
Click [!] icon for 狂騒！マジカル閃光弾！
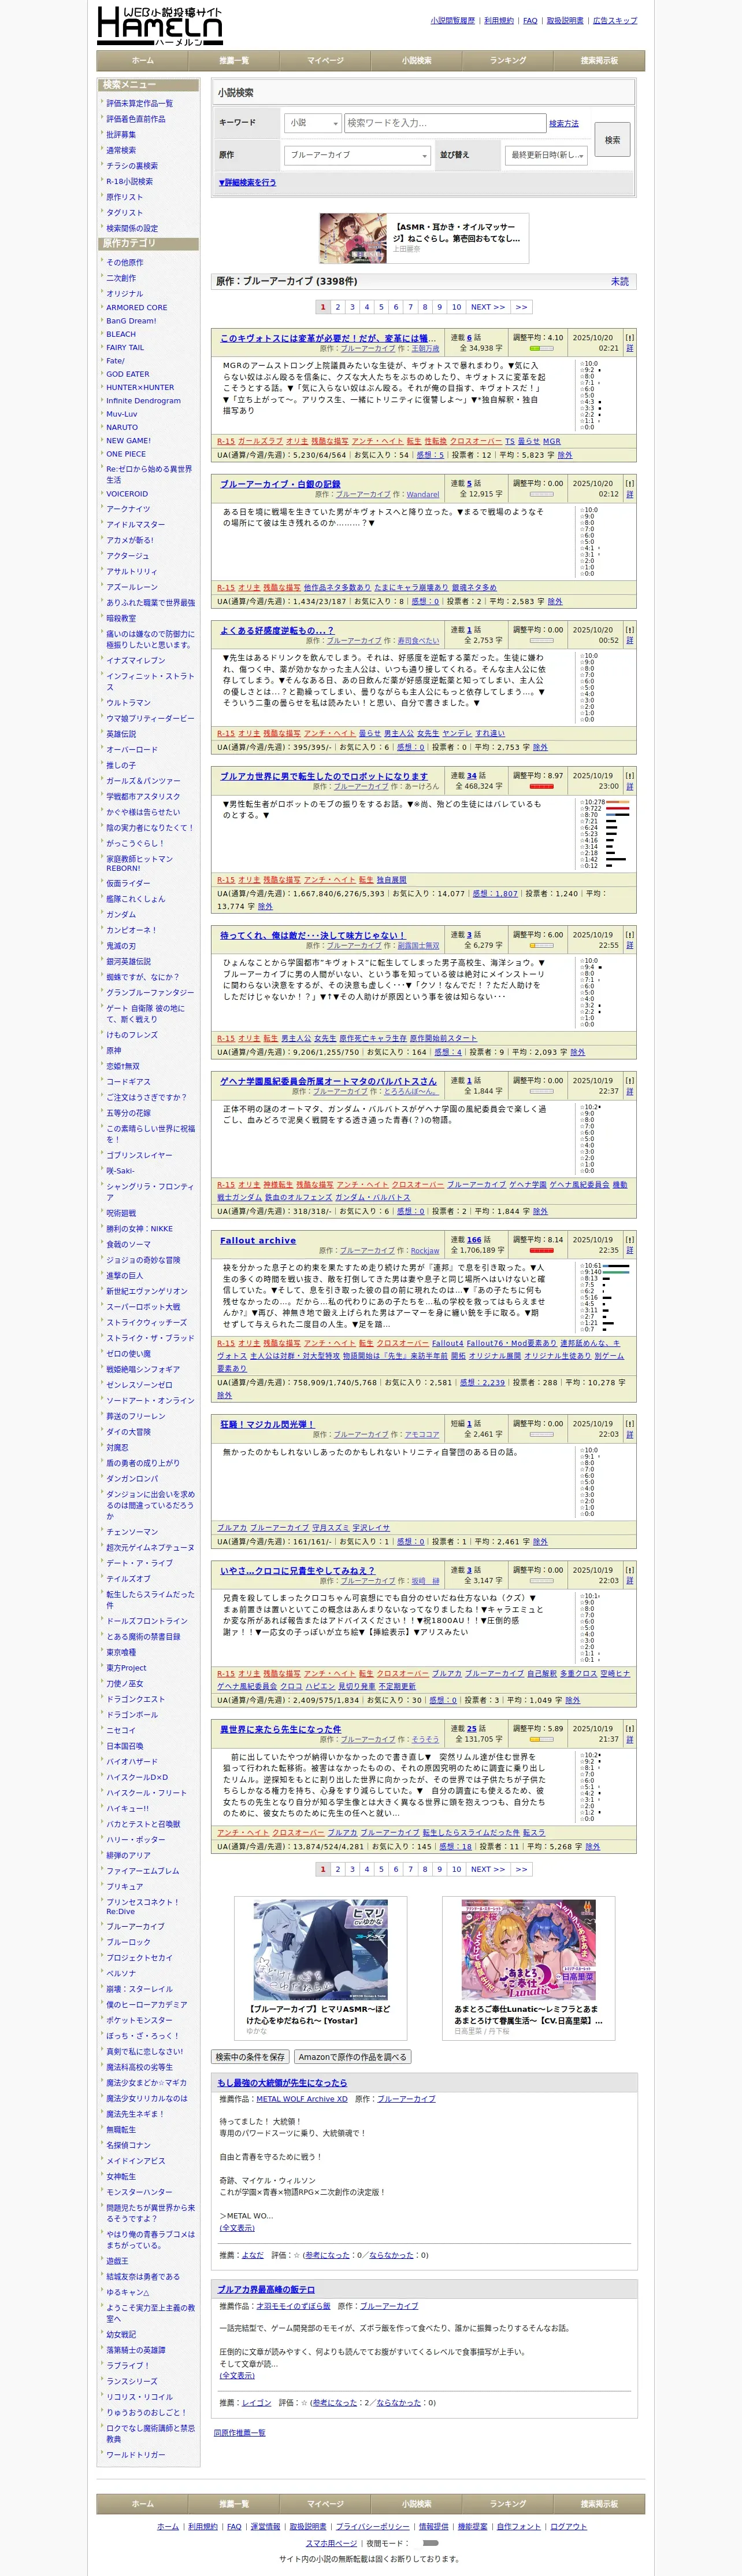pos(629,1423)
